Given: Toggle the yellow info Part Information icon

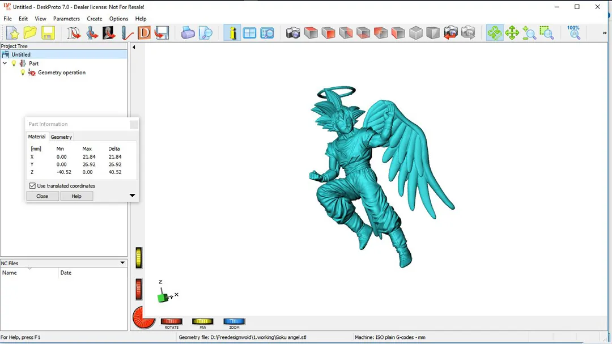Looking at the screenshot, I should (x=232, y=33).
